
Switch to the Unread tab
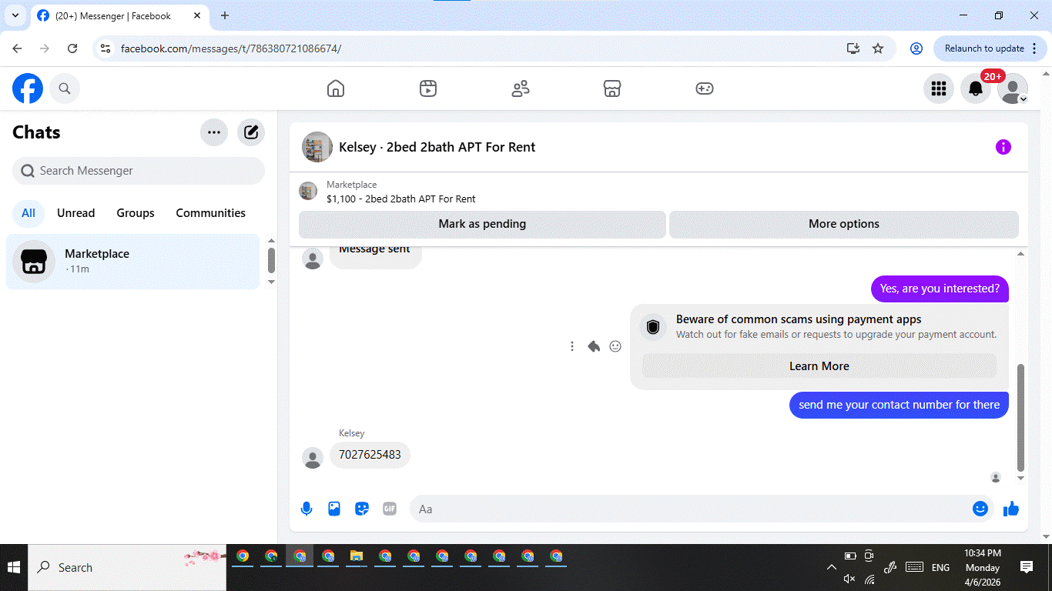point(76,213)
